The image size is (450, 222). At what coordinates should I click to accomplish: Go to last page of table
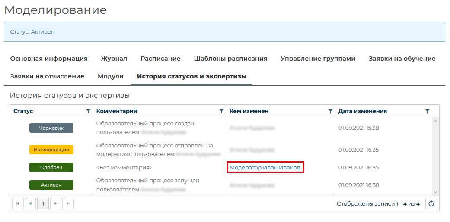click(68, 203)
